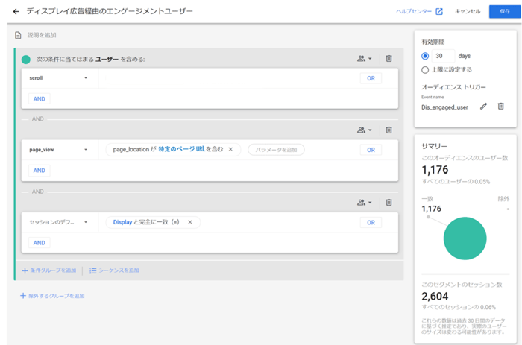Select the 30 days duration radio button
522x345 pixels.
point(425,56)
